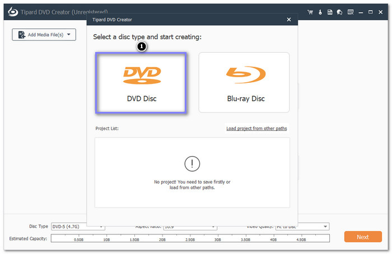Click the orange Next button
This screenshot has height=254, width=392.
(x=363, y=237)
